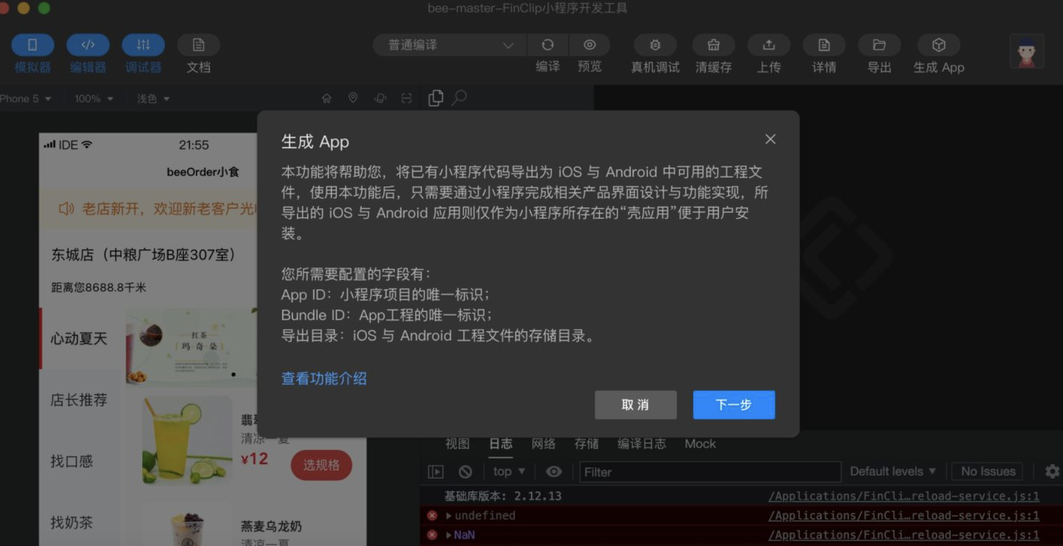The height and width of the screenshot is (546, 1063).
Task: Select the 找口感 category in the simulator
Action: point(79,461)
